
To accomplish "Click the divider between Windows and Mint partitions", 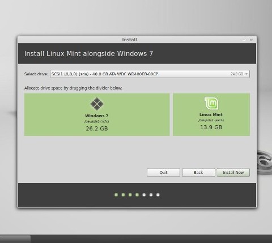I will (171, 114).
